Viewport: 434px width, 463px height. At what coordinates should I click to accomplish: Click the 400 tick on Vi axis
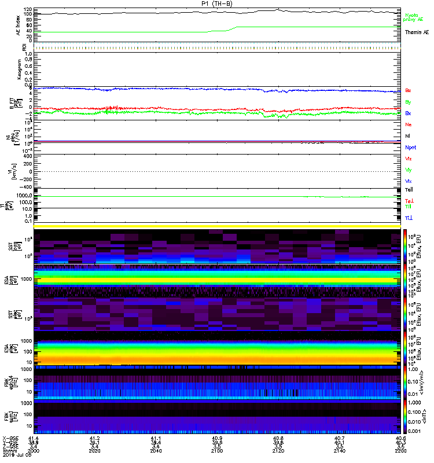28,156
